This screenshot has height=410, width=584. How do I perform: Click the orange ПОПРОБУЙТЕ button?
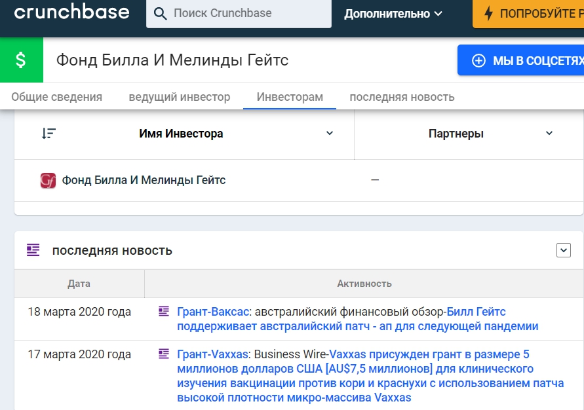coord(528,14)
